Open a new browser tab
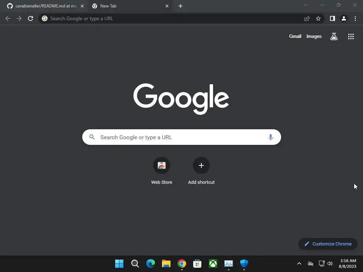The image size is (363, 272). pyautogui.click(x=180, y=6)
